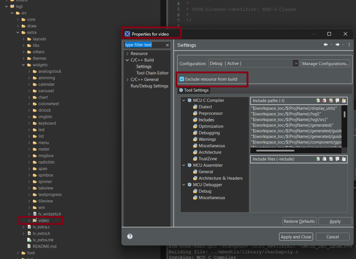Click Move Down icon in Include paths
This screenshot has width=356, height=259.
pos(344,101)
